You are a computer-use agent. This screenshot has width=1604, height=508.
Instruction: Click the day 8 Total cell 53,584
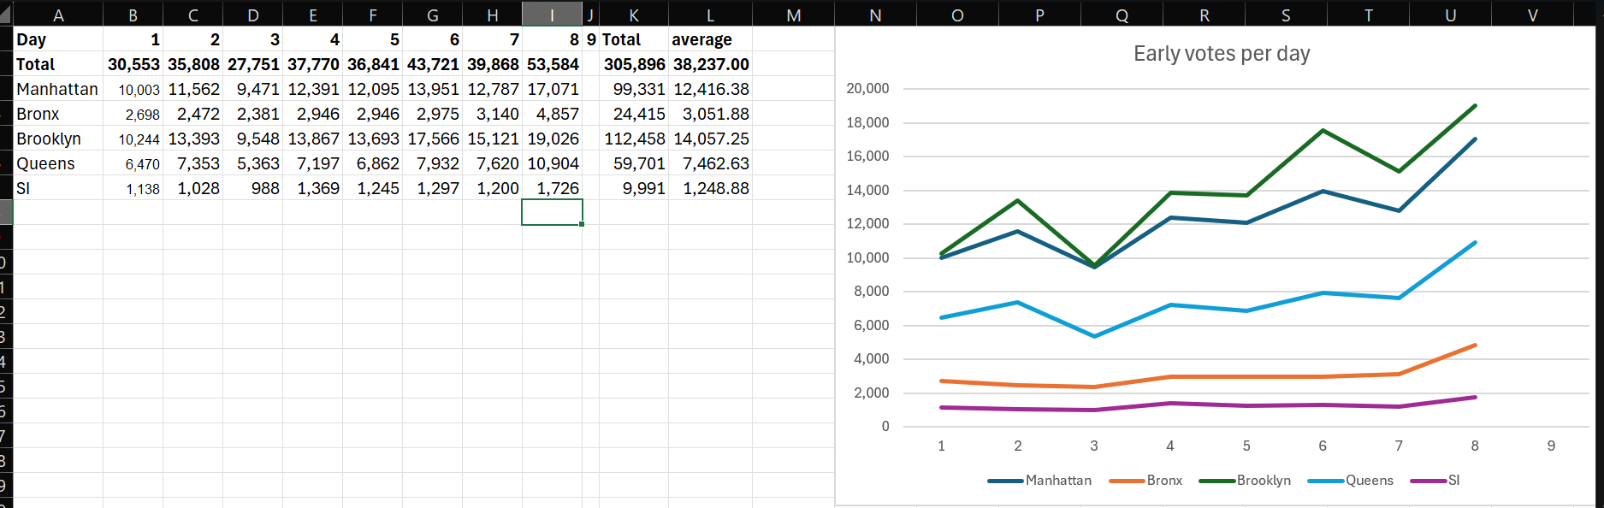pyautogui.click(x=553, y=64)
